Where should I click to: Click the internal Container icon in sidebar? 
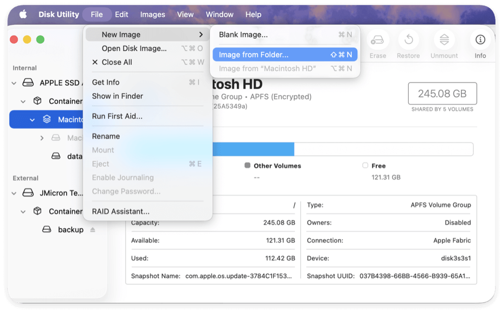tap(37, 101)
